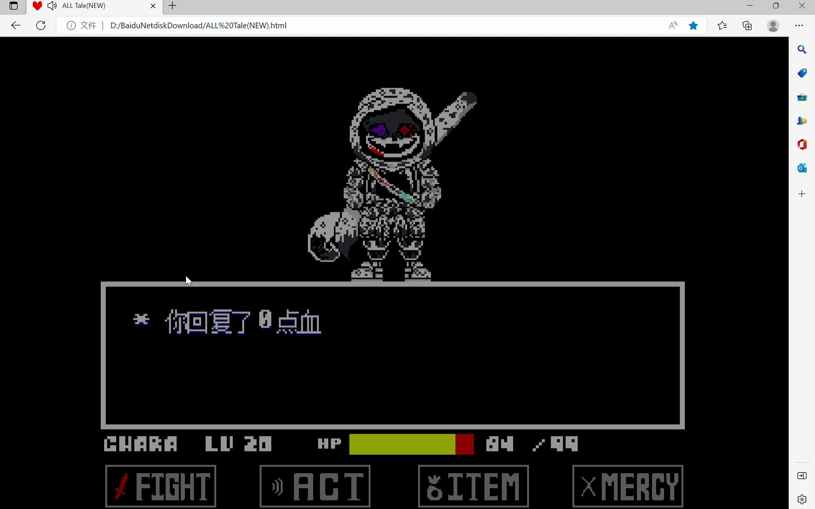Close the ALL Tale(NEW) tab

click(153, 6)
